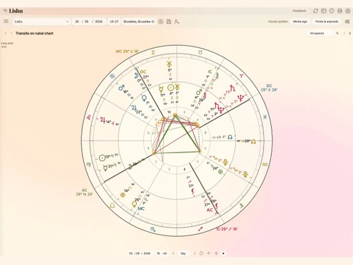
Task: Select the blue North Node glyph at 4°
Action: click(230, 137)
